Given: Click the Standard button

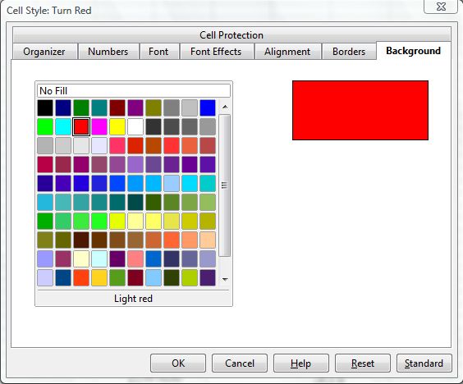Looking at the screenshot, I should point(424,363).
